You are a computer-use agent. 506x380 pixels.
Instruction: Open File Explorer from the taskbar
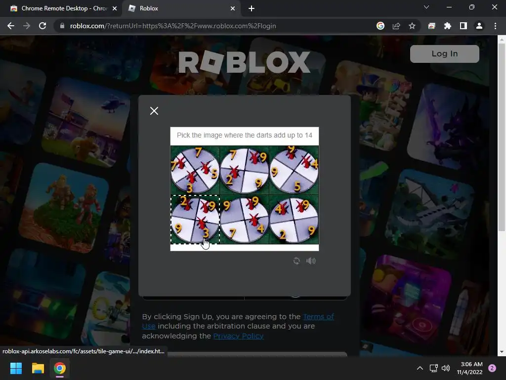[x=38, y=368]
